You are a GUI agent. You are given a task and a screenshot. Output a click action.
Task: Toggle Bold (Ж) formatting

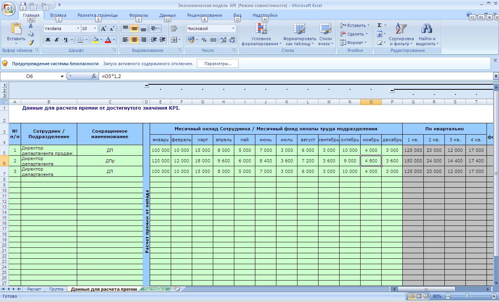click(48, 39)
